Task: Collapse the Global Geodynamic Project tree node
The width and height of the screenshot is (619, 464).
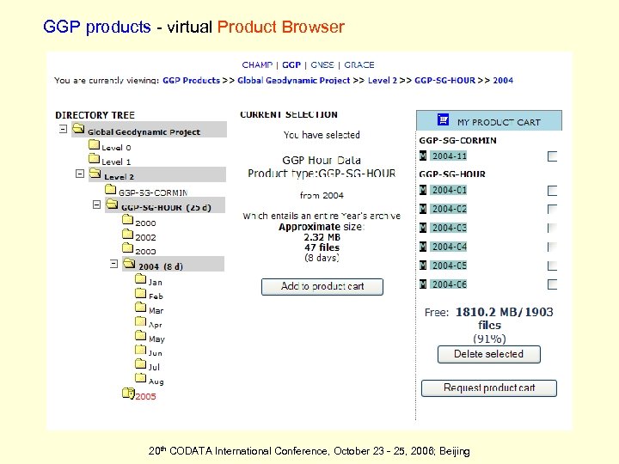Action: click(x=63, y=129)
